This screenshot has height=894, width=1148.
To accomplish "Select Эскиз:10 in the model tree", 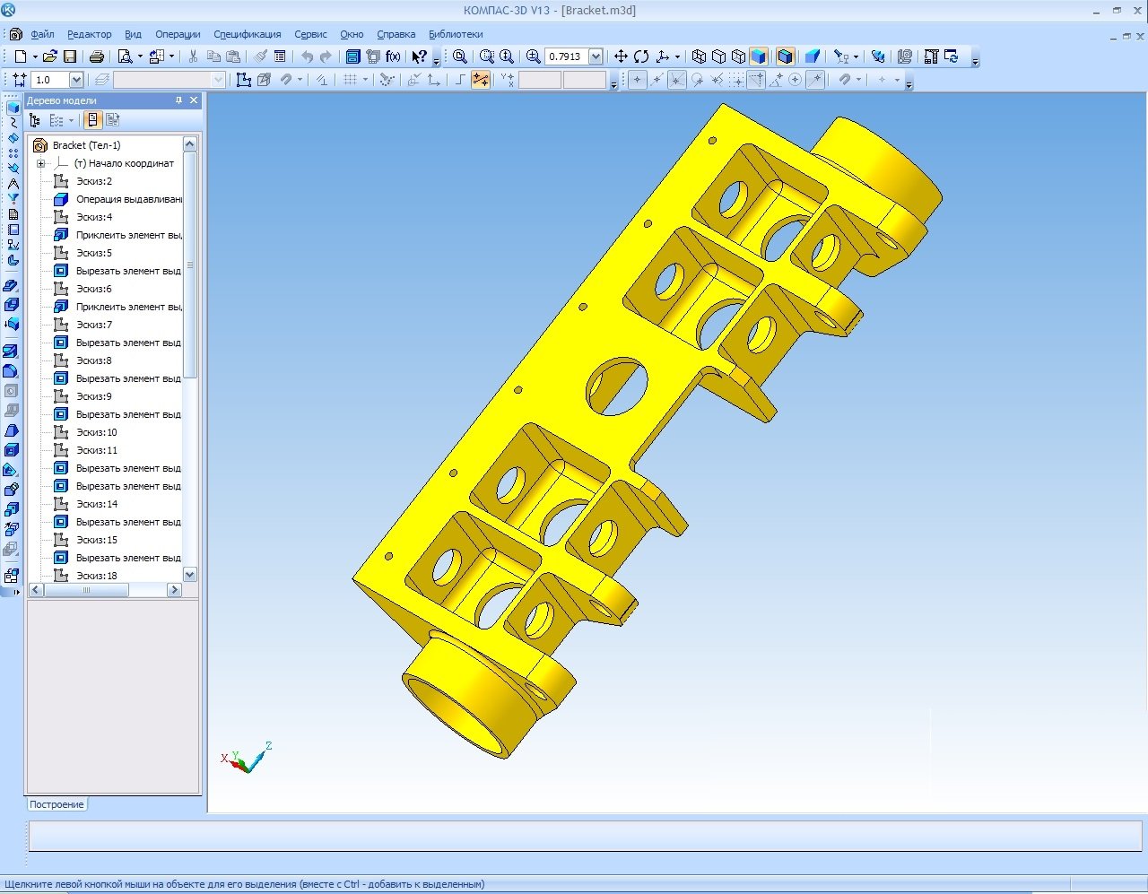I will 96,432.
